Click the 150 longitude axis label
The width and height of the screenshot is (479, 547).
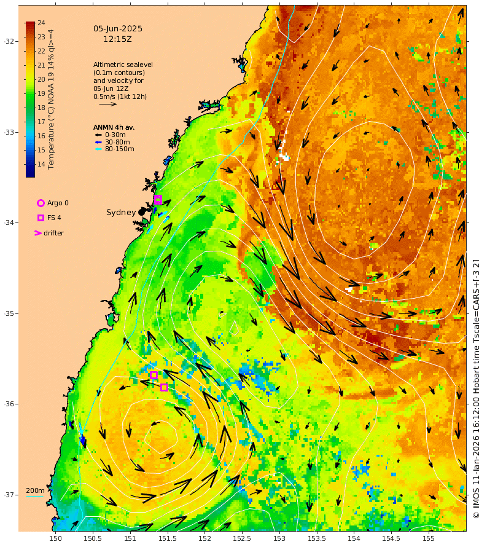tap(55, 538)
